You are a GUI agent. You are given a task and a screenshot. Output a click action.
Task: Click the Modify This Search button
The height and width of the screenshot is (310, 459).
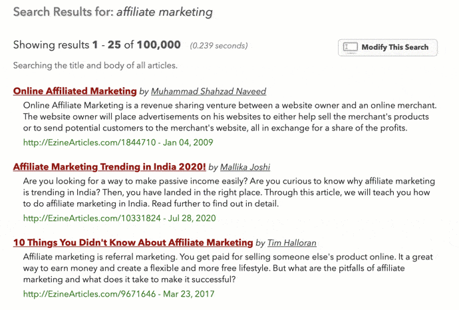point(388,47)
